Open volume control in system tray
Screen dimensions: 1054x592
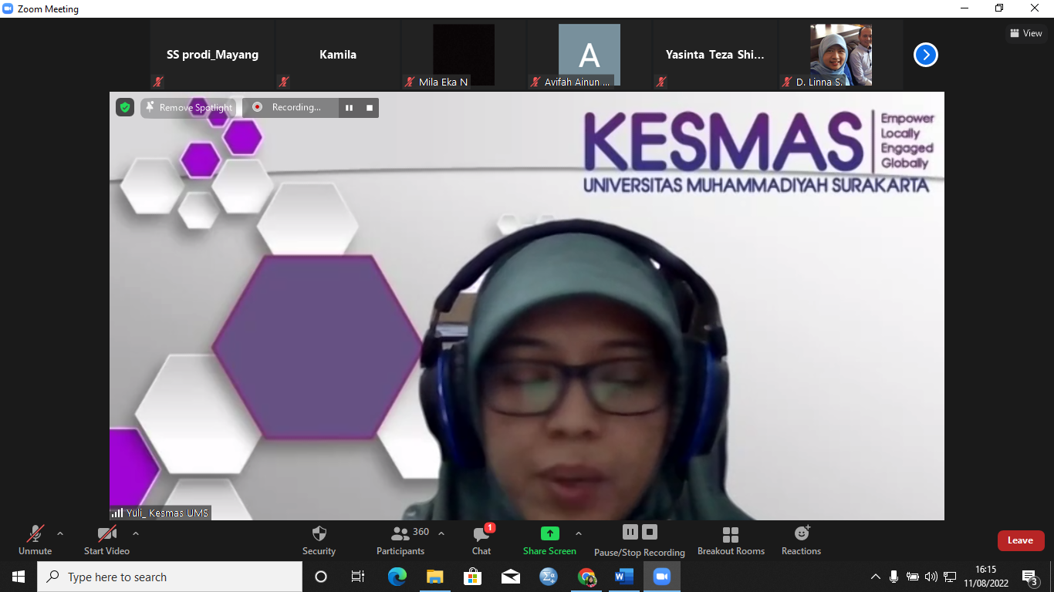click(x=931, y=577)
